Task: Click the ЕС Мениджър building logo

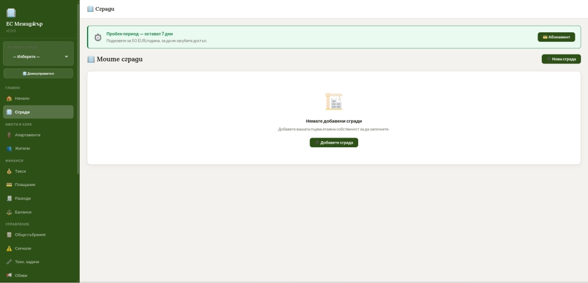Action: [11, 13]
